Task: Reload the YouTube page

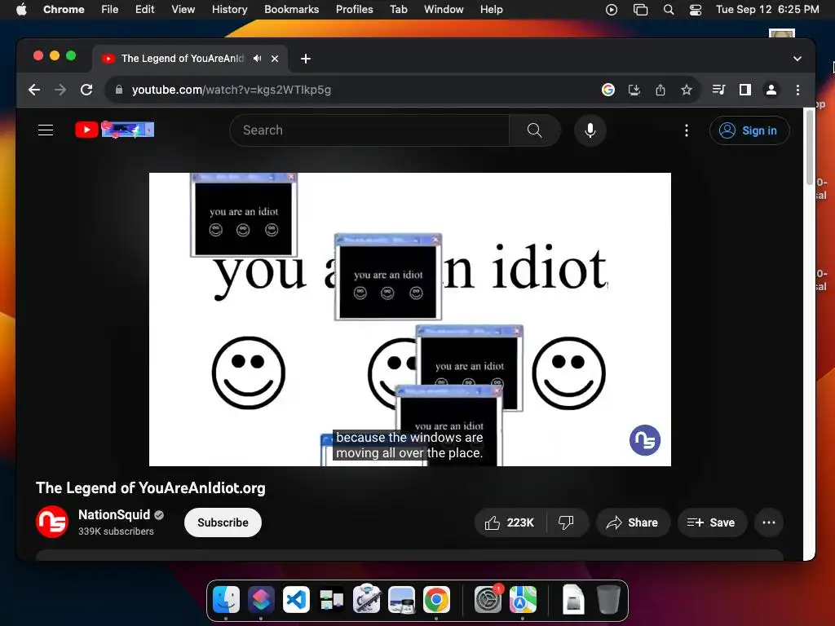Action: (86, 90)
